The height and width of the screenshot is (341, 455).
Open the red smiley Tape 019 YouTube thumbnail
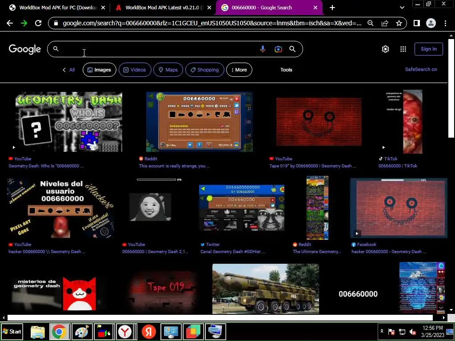pyautogui.click(x=319, y=122)
